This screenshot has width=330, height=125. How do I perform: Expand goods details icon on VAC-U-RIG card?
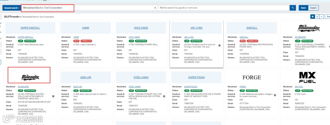pos(219,45)
